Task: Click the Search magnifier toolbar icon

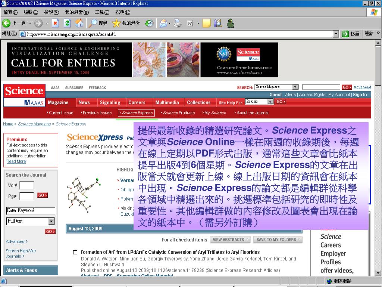Action: [x=93, y=23]
